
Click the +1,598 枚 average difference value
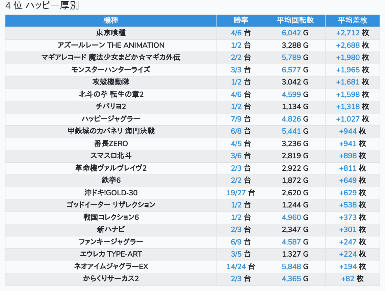[352, 94]
